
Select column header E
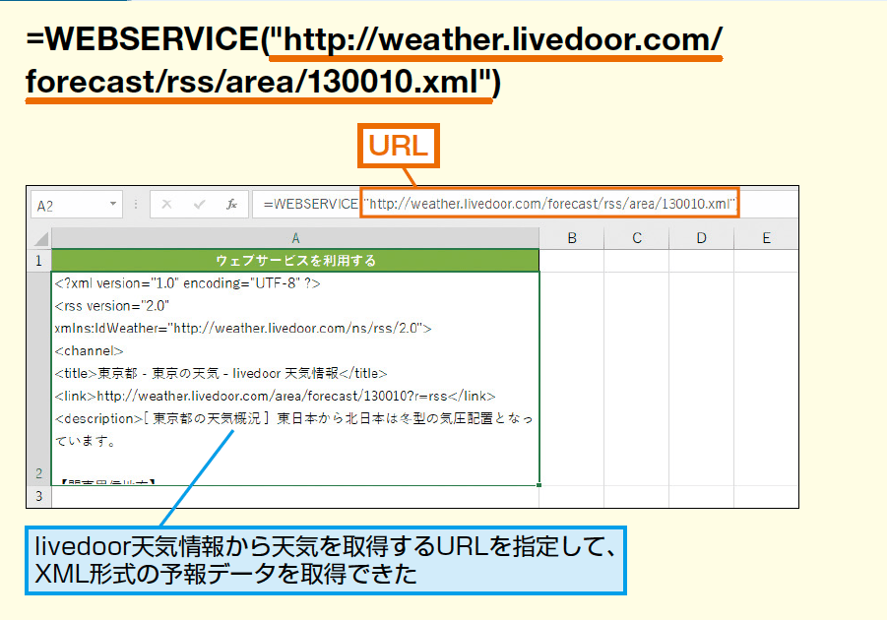click(766, 237)
